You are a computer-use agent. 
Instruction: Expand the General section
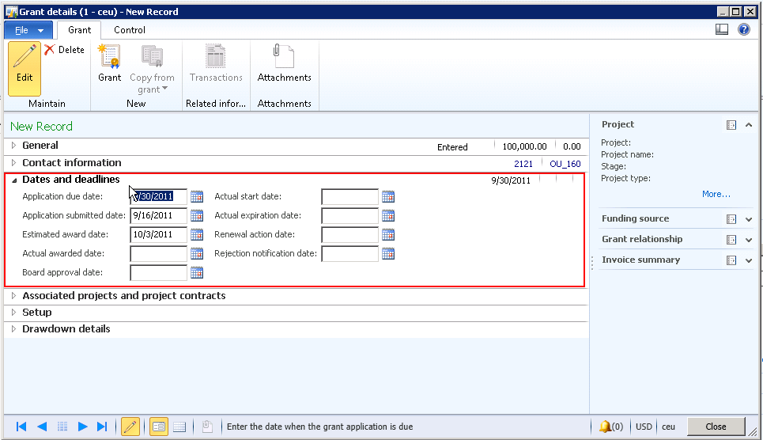point(14,146)
